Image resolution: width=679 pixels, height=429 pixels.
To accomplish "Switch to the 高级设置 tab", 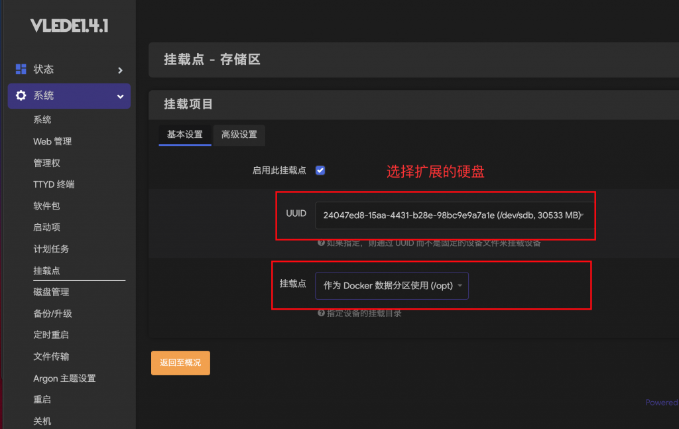I will (239, 135).
